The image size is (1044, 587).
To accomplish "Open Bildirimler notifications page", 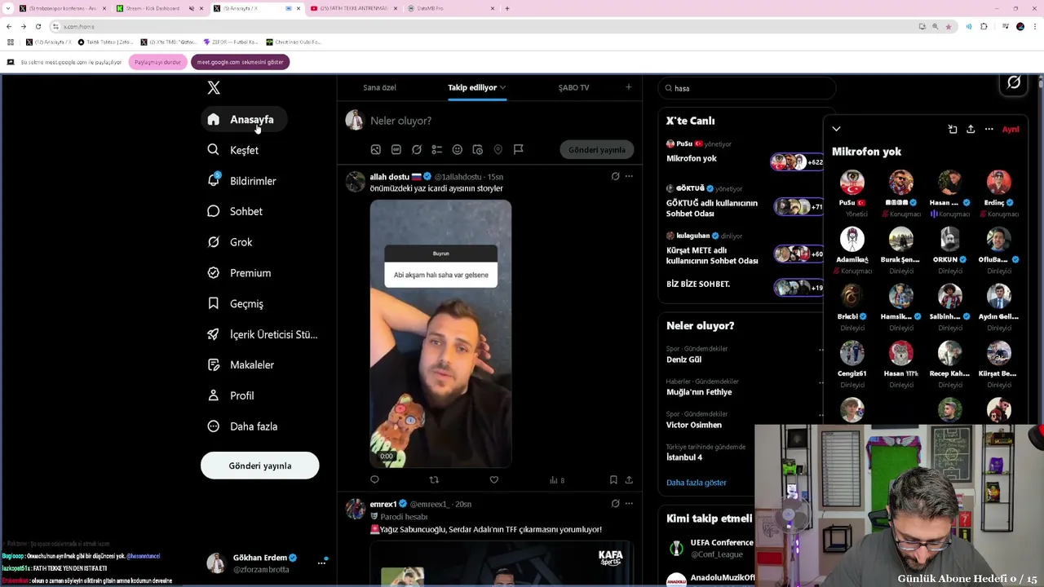I will point(242,181).
